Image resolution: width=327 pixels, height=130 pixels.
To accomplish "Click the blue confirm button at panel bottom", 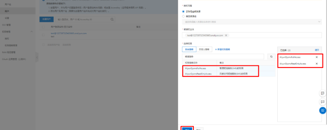I will tap(187, 129).
